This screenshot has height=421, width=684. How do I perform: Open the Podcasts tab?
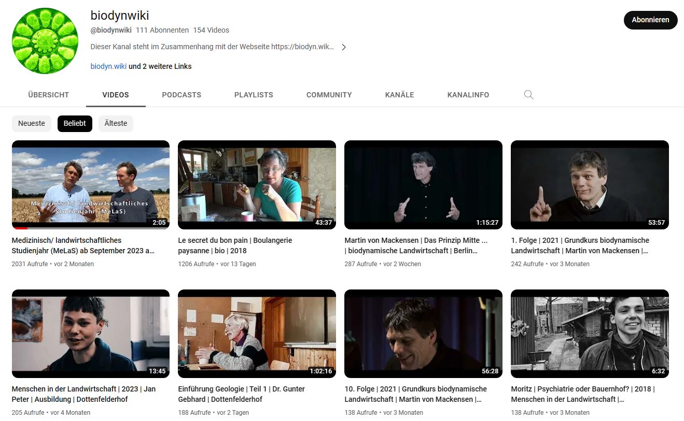click(x=182, y=95)
